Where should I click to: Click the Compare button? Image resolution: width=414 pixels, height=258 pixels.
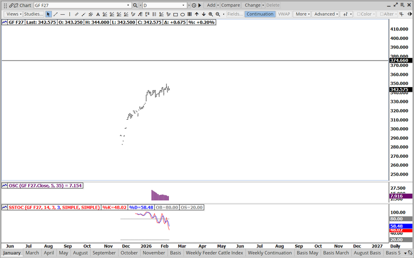[x=231, y=5]
